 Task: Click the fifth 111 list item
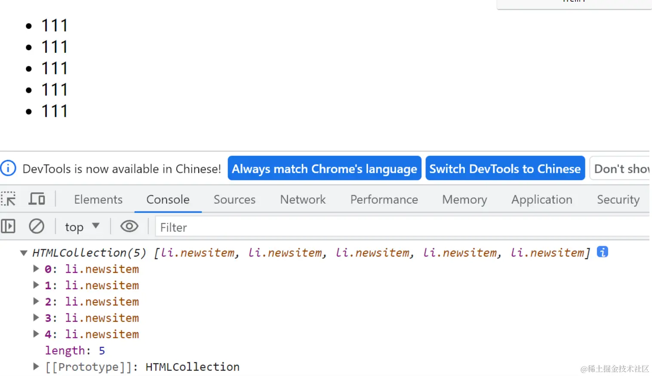click(x=54, y=111)
